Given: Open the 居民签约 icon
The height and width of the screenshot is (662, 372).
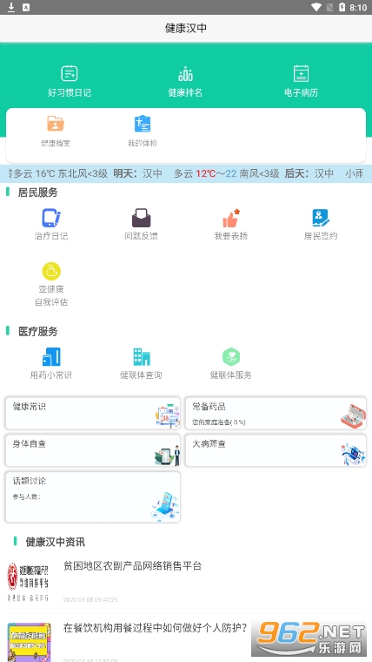Looking at the screenshot, I should click(321, 218).
